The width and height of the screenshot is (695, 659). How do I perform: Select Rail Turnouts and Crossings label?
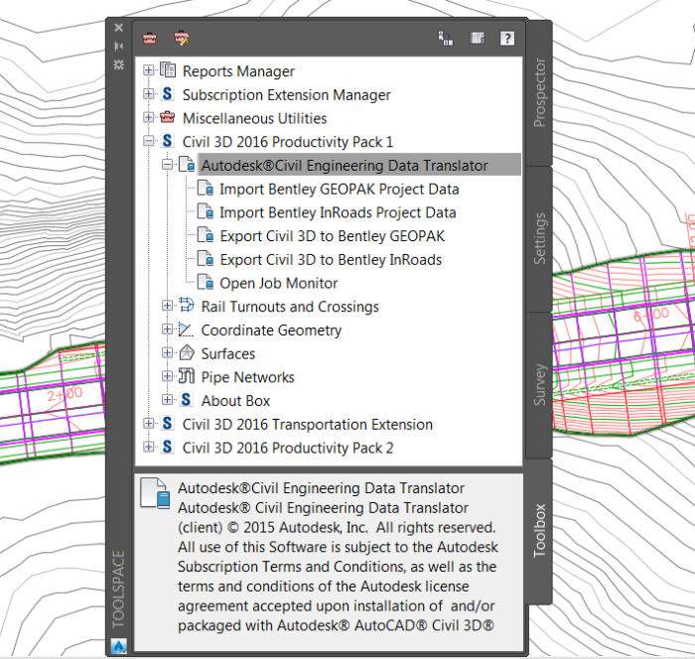point(290,307)
